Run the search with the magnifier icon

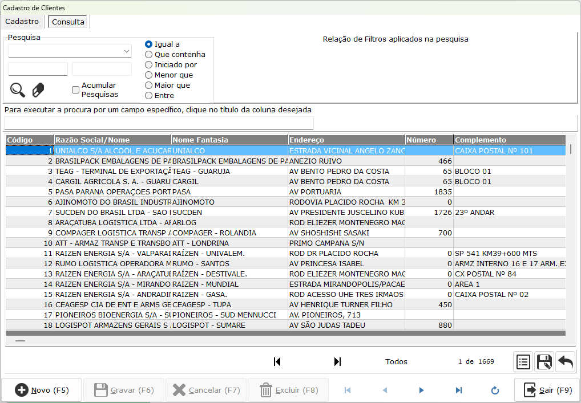pos(18,90)
